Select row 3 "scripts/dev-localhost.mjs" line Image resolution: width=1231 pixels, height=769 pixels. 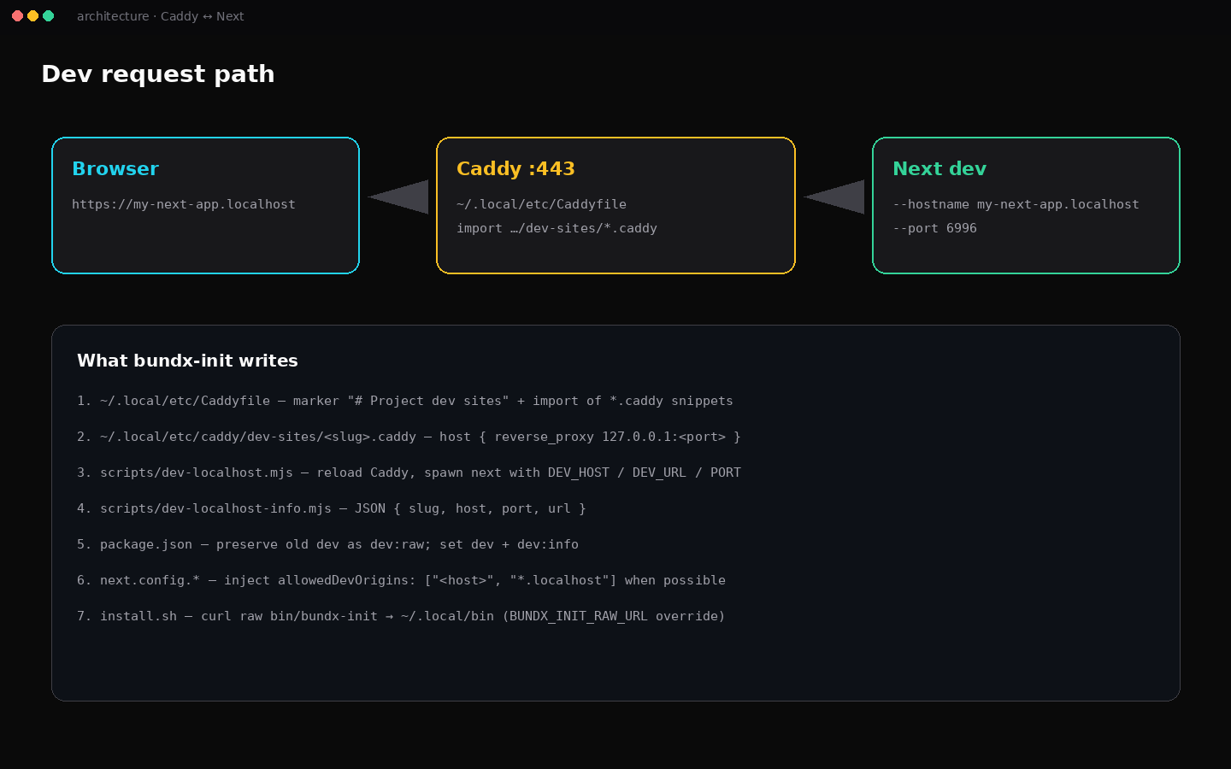point(409,473)
